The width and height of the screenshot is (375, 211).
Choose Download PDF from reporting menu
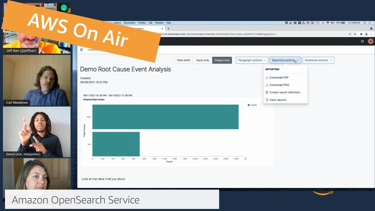click(x=279, y=78)
